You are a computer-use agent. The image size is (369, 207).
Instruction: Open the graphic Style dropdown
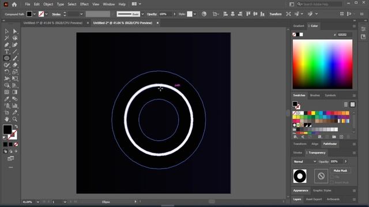click(195, 14)
